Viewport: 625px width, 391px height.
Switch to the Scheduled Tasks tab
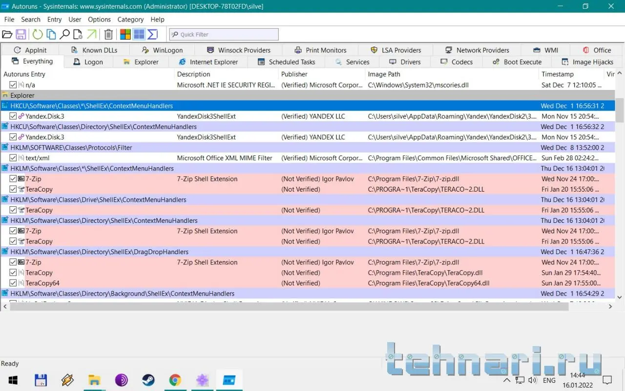[286, 62]
